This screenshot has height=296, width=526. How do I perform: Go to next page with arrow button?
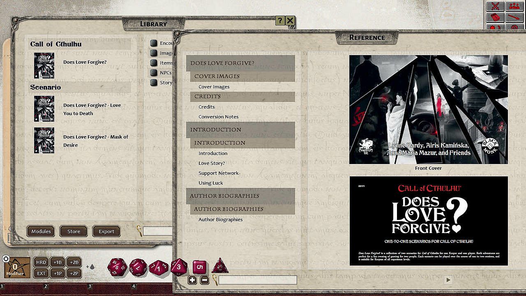[448, 280]
